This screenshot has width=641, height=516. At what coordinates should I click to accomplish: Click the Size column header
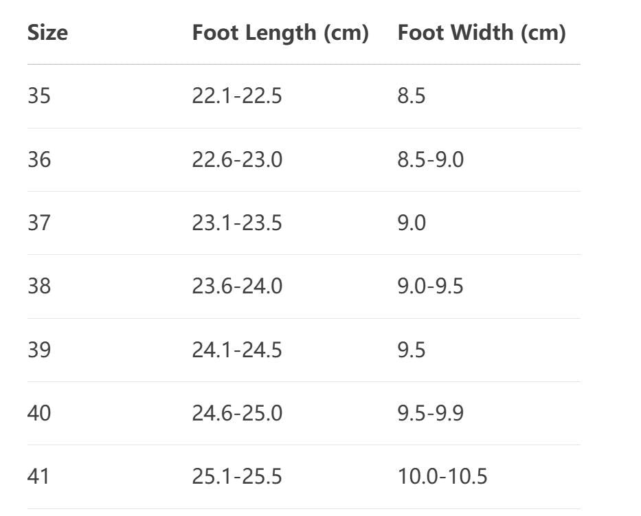click(x=47, y=33)
